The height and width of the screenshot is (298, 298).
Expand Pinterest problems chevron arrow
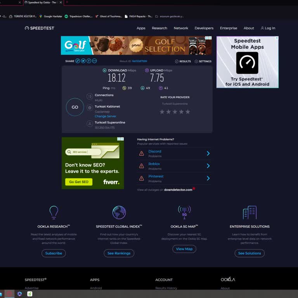208,178
